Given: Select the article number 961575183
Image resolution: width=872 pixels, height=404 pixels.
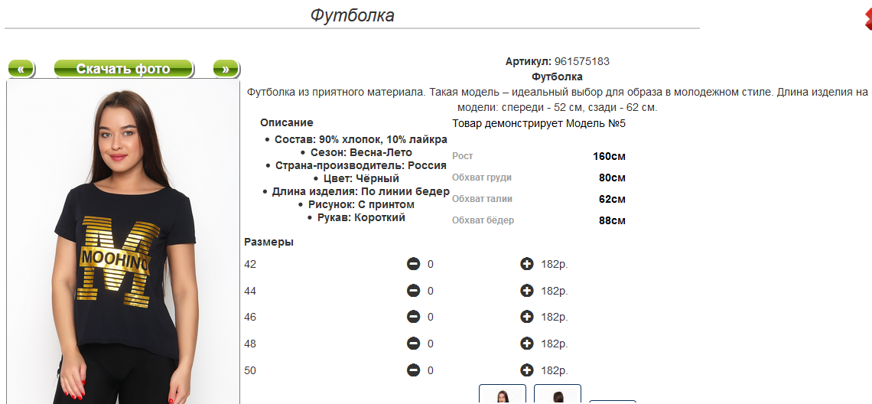Looking at the screenshot, I should tap(581, 62).
